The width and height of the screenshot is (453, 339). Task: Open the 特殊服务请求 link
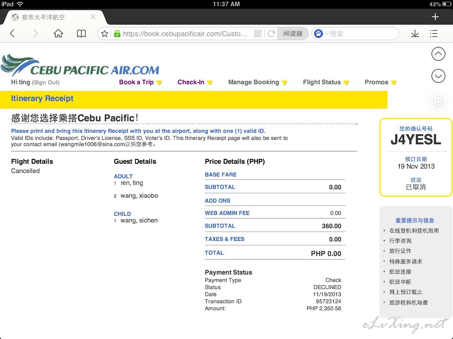(406, 261)
